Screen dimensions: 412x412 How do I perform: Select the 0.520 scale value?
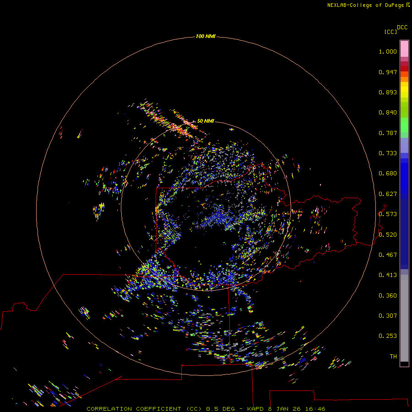pos(388,235)
